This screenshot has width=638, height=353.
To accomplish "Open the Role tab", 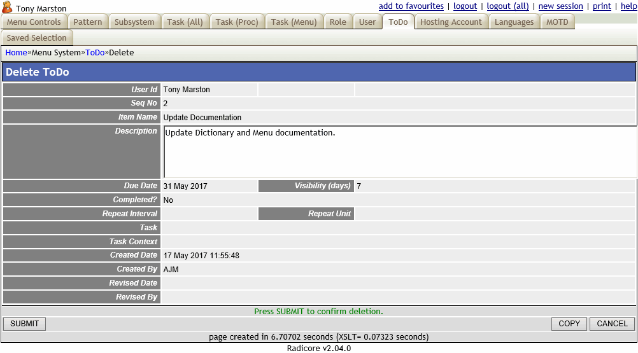I will coord(337,22).
